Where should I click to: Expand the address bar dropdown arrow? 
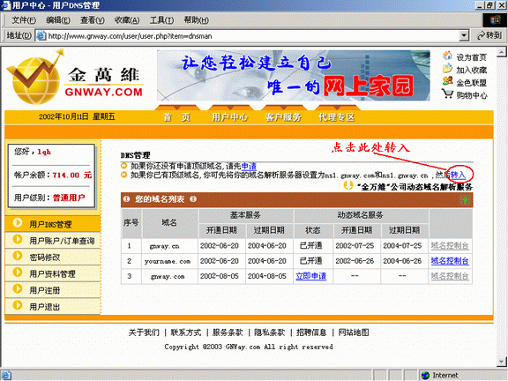(464, 35)
